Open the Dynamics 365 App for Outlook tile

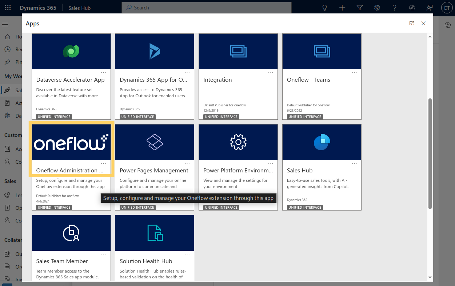(x=155, y=52)
